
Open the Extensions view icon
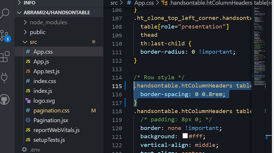click(5, 57)
